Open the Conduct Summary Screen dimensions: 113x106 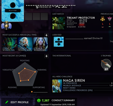pyautogui.click(x=63, y=100)
